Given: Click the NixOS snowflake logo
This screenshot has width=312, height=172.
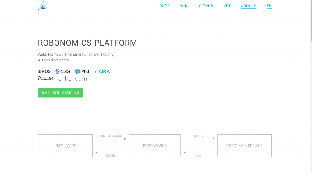Looking at the screenshot, I should coord(63,71).
